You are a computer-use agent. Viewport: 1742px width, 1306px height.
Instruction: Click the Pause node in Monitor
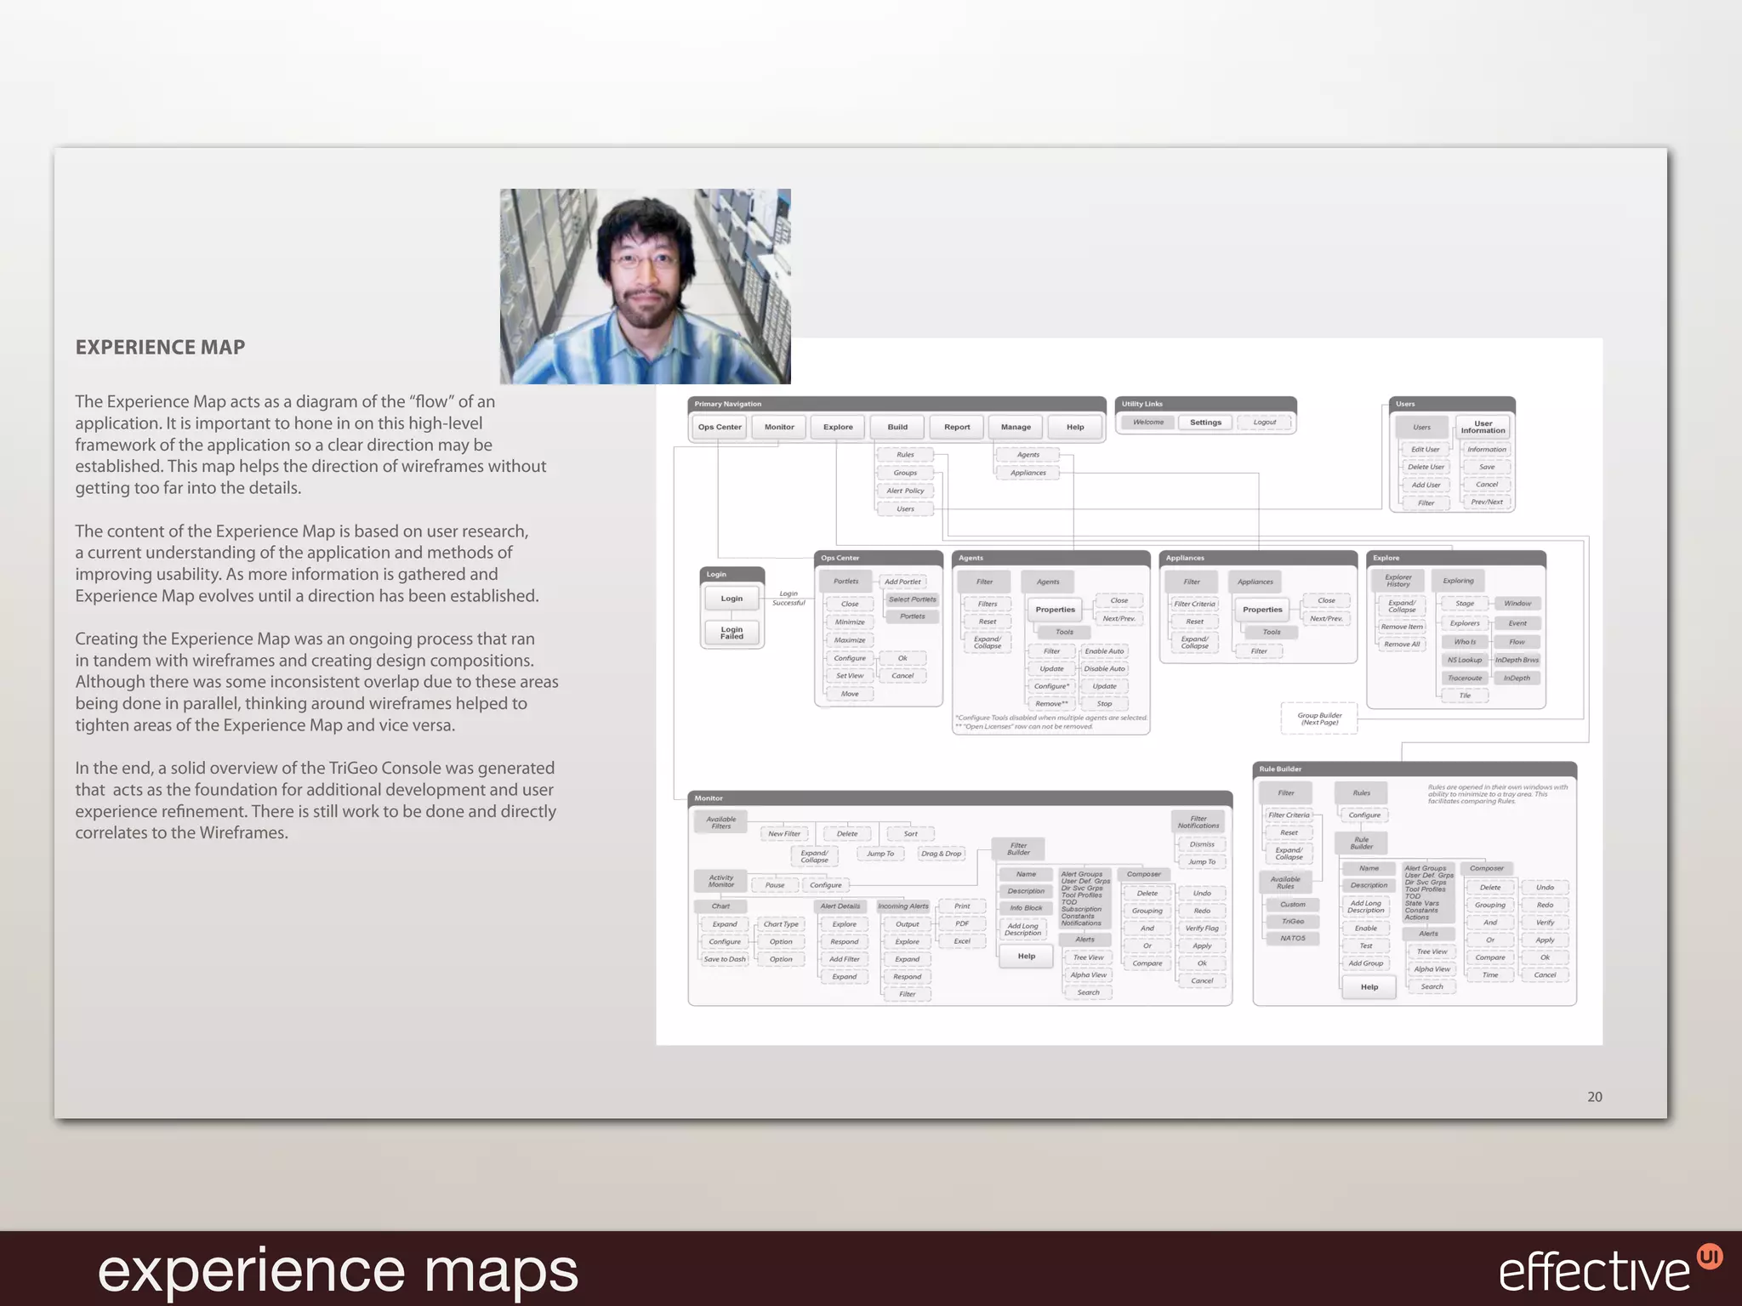[775, 885]
